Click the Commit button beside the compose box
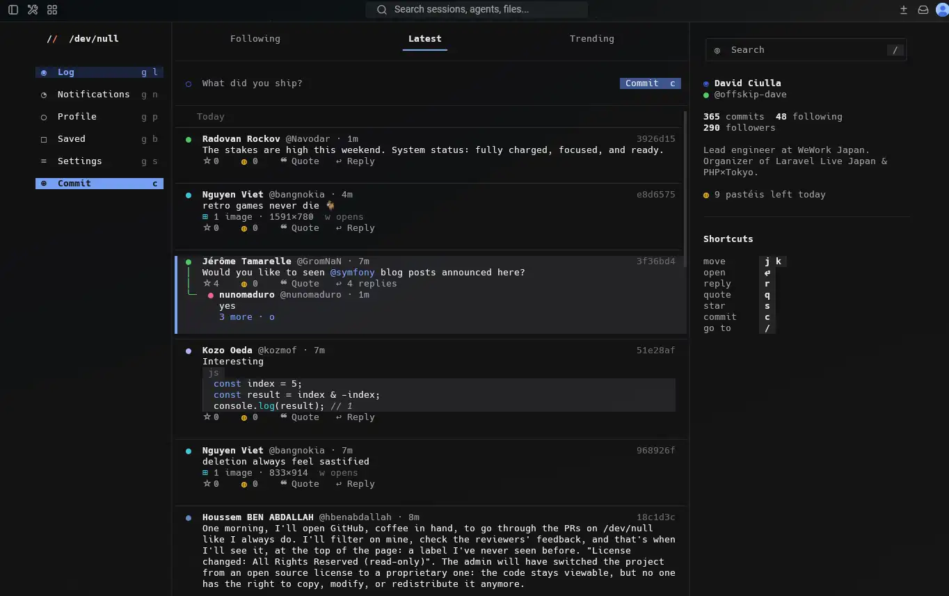Screen dimensions: 949x596 651,83
